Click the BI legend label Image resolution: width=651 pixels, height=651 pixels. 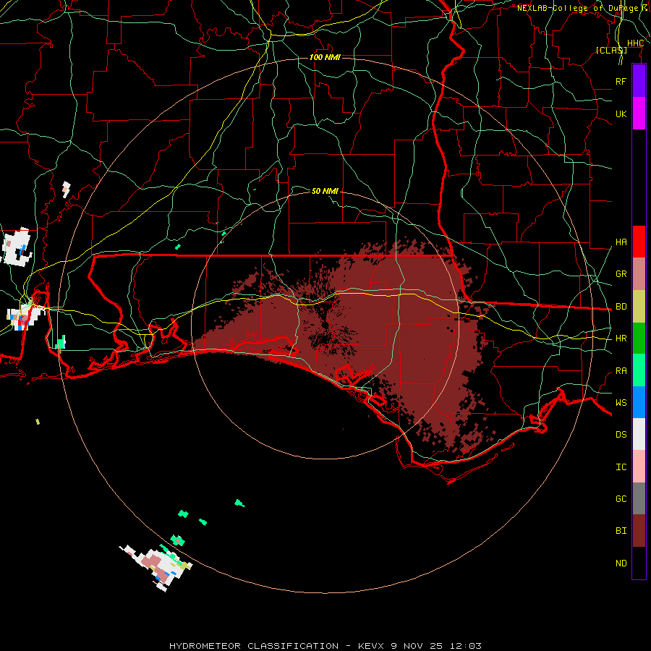pos(621,531)
